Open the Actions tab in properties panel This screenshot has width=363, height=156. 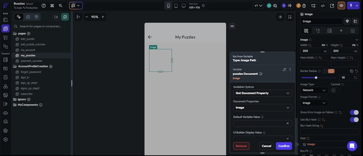pyautogui.click(x=318, y=31)
